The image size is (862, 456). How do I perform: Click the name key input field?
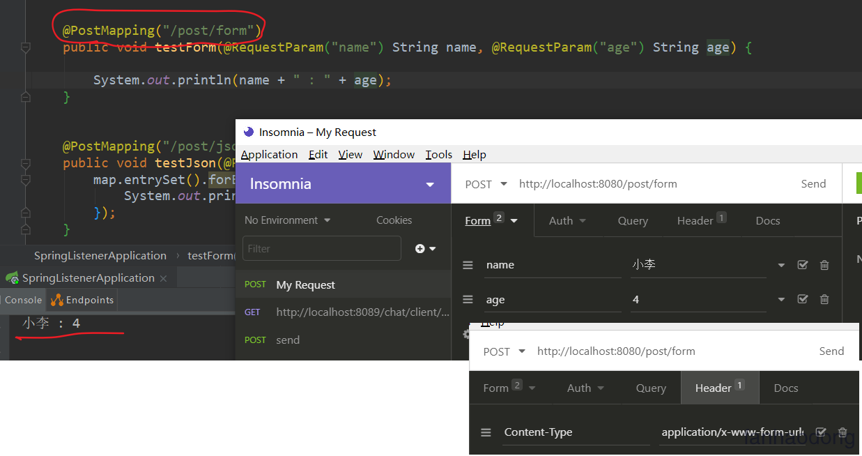[553, 265]
